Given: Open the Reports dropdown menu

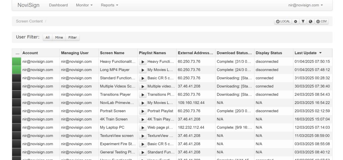Looking at the screenshot, I should (x=110, y=5).
